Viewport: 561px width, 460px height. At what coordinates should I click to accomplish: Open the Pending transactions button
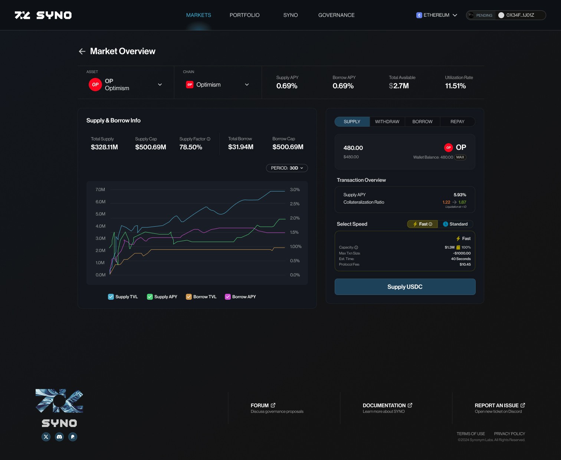point(481,15)
